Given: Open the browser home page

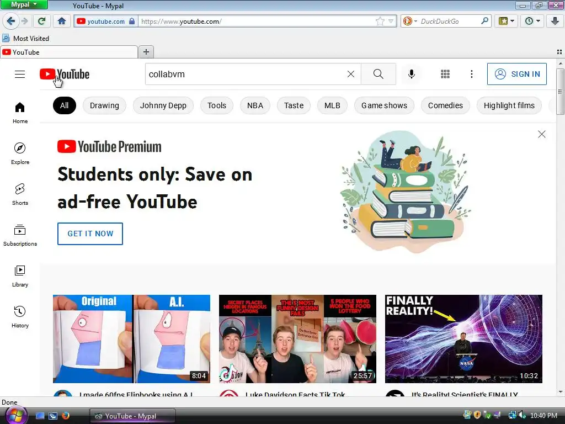Looking at the screenshot, I should point(62,21).
